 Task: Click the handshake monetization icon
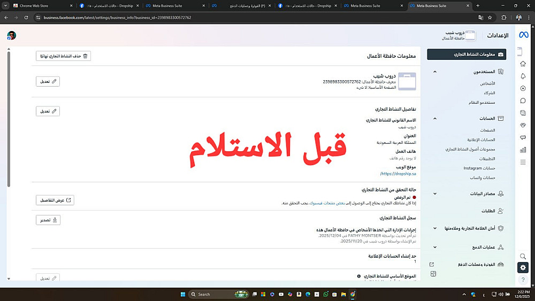tap(523, 125)
